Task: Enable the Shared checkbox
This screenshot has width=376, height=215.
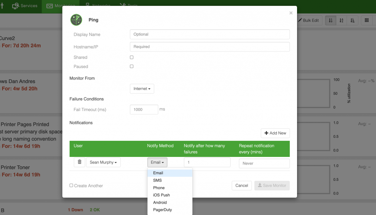Action: coord(131,57)
